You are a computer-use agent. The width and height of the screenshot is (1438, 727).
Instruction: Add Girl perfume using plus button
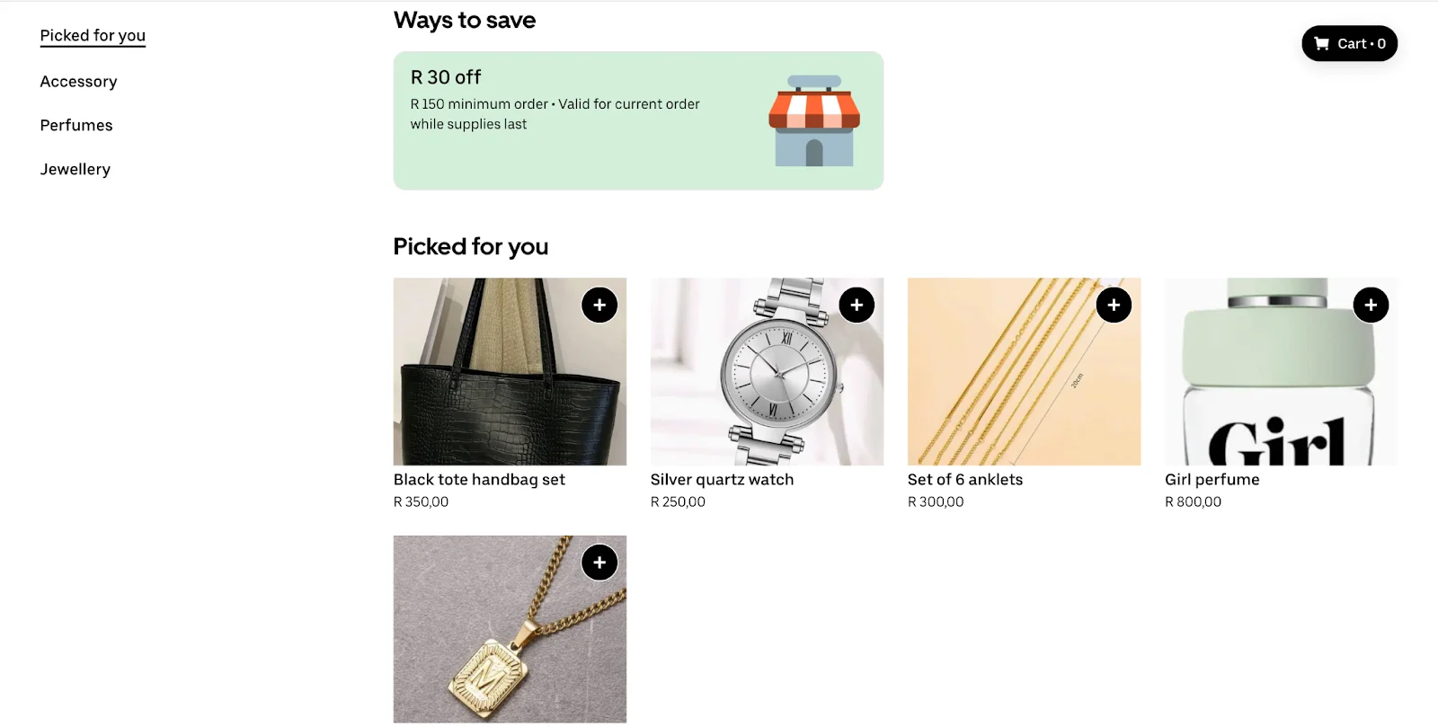point(1371,305)
